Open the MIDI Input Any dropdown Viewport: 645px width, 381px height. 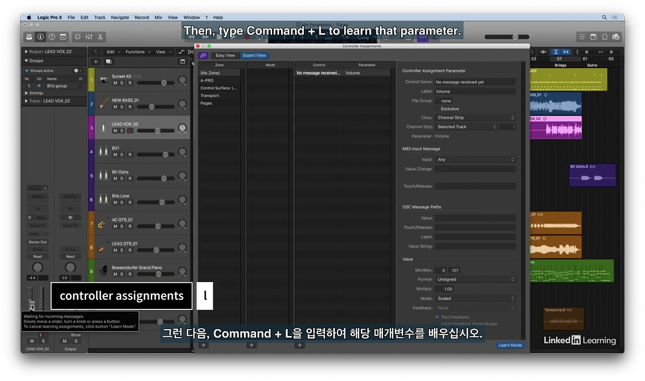475,159
